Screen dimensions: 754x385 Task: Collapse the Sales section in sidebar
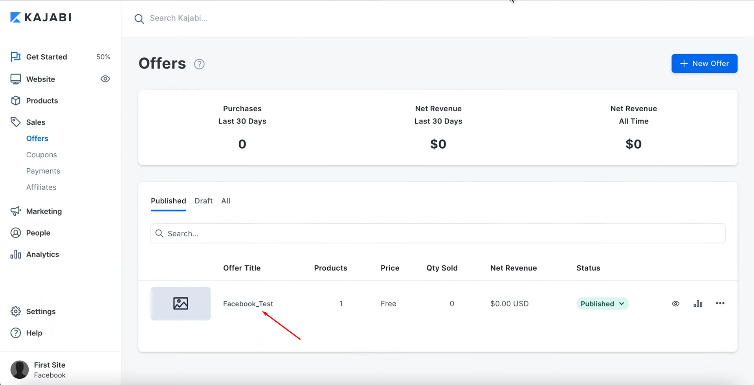[35, 122]
